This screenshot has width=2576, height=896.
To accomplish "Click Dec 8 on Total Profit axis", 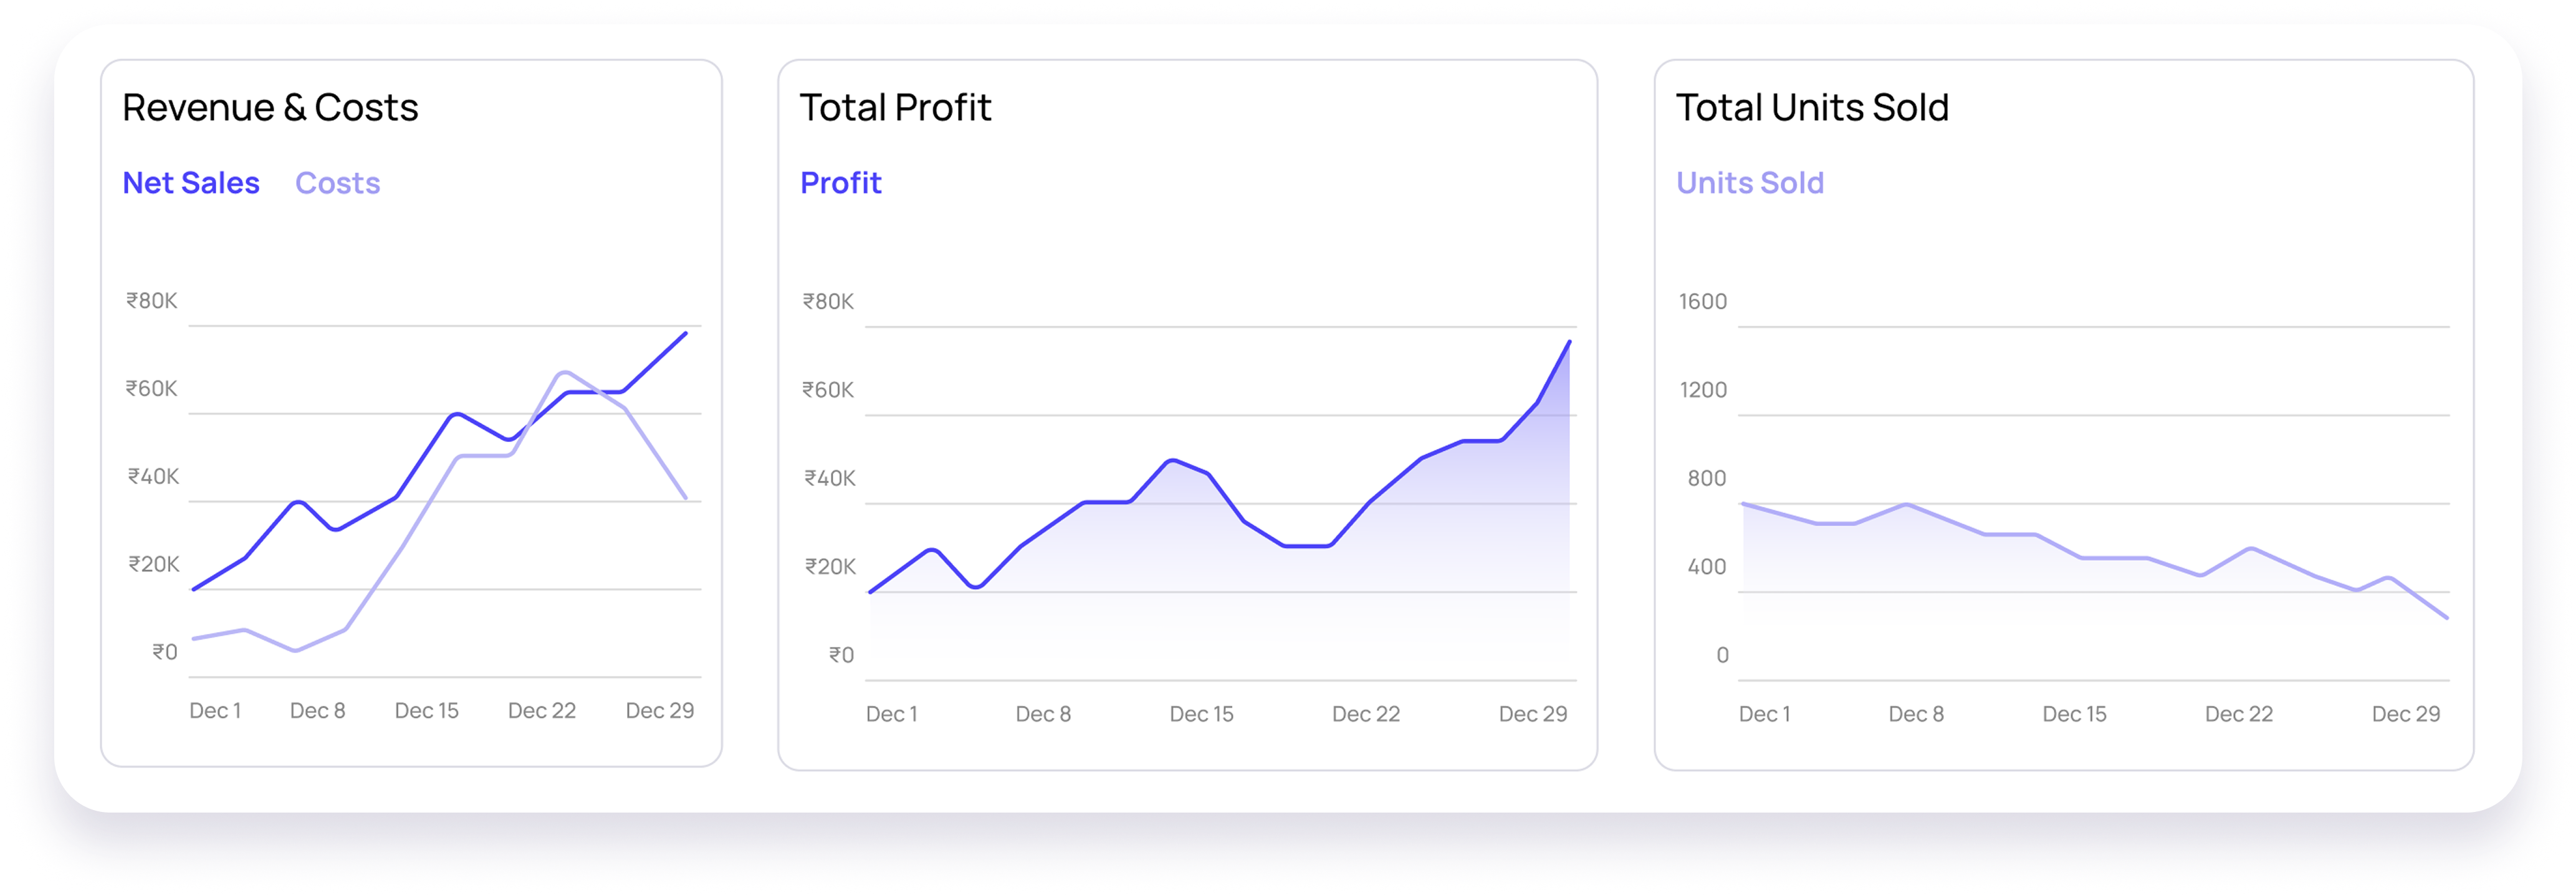I will pos(1043,714).
